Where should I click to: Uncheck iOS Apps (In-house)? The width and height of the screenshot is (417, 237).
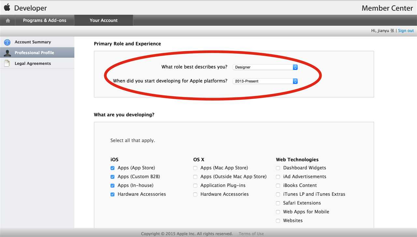(112, 186)
